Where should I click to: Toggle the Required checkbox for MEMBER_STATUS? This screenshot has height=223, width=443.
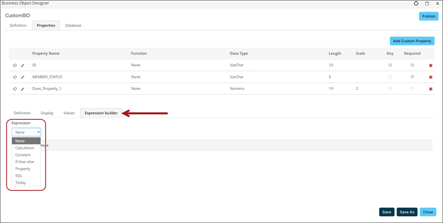pos(412,77)
